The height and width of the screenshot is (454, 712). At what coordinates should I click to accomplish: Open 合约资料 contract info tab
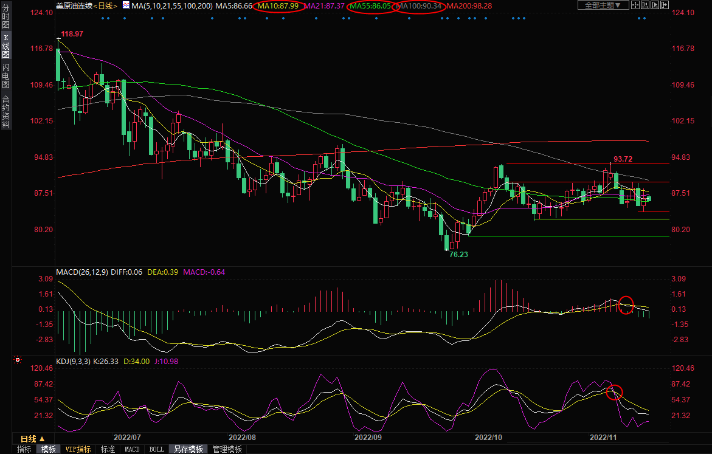click(5, 112)
